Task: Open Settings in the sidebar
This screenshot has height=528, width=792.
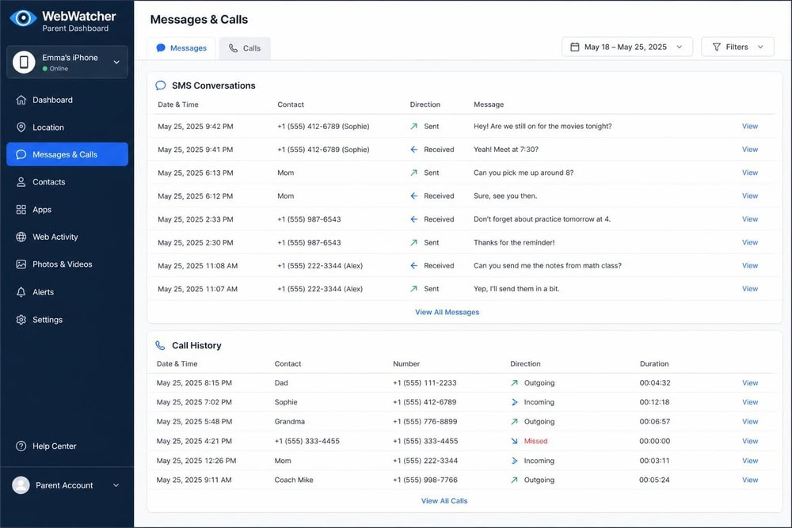Action: pos(67,320)
